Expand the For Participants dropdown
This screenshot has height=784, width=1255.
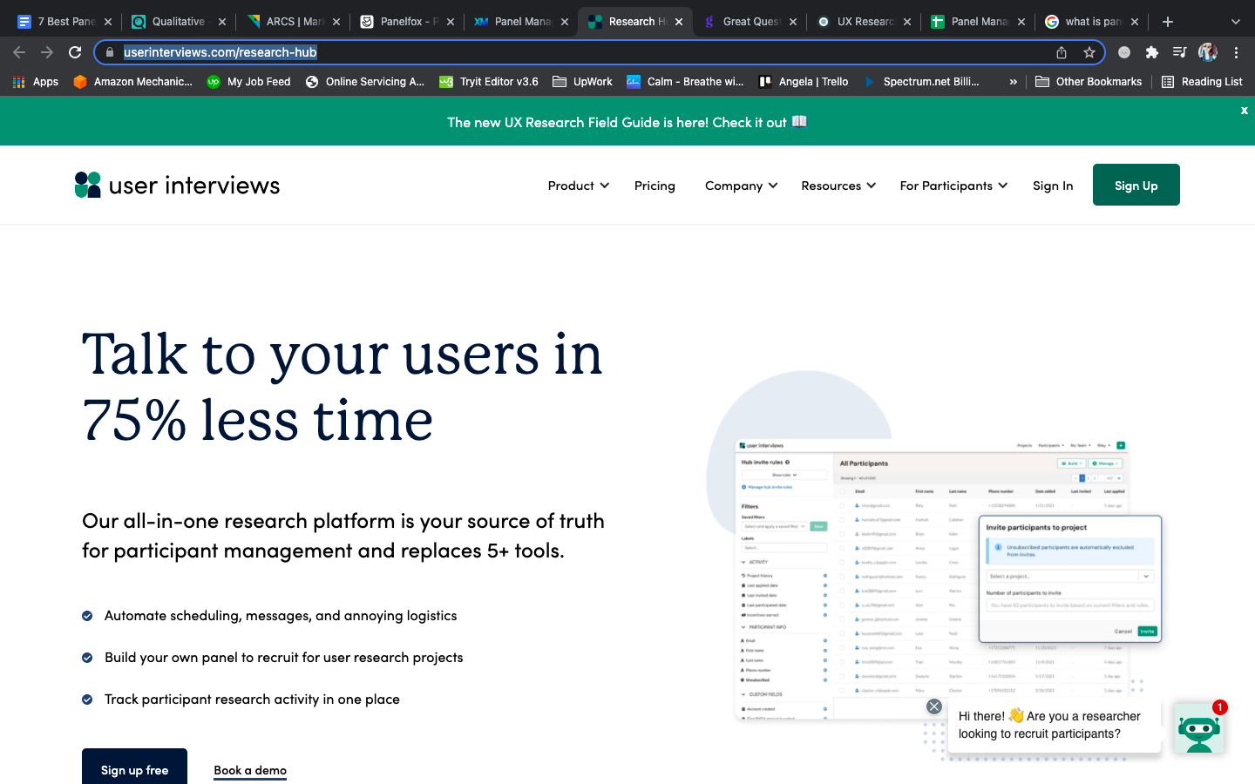tap(953, 186)
